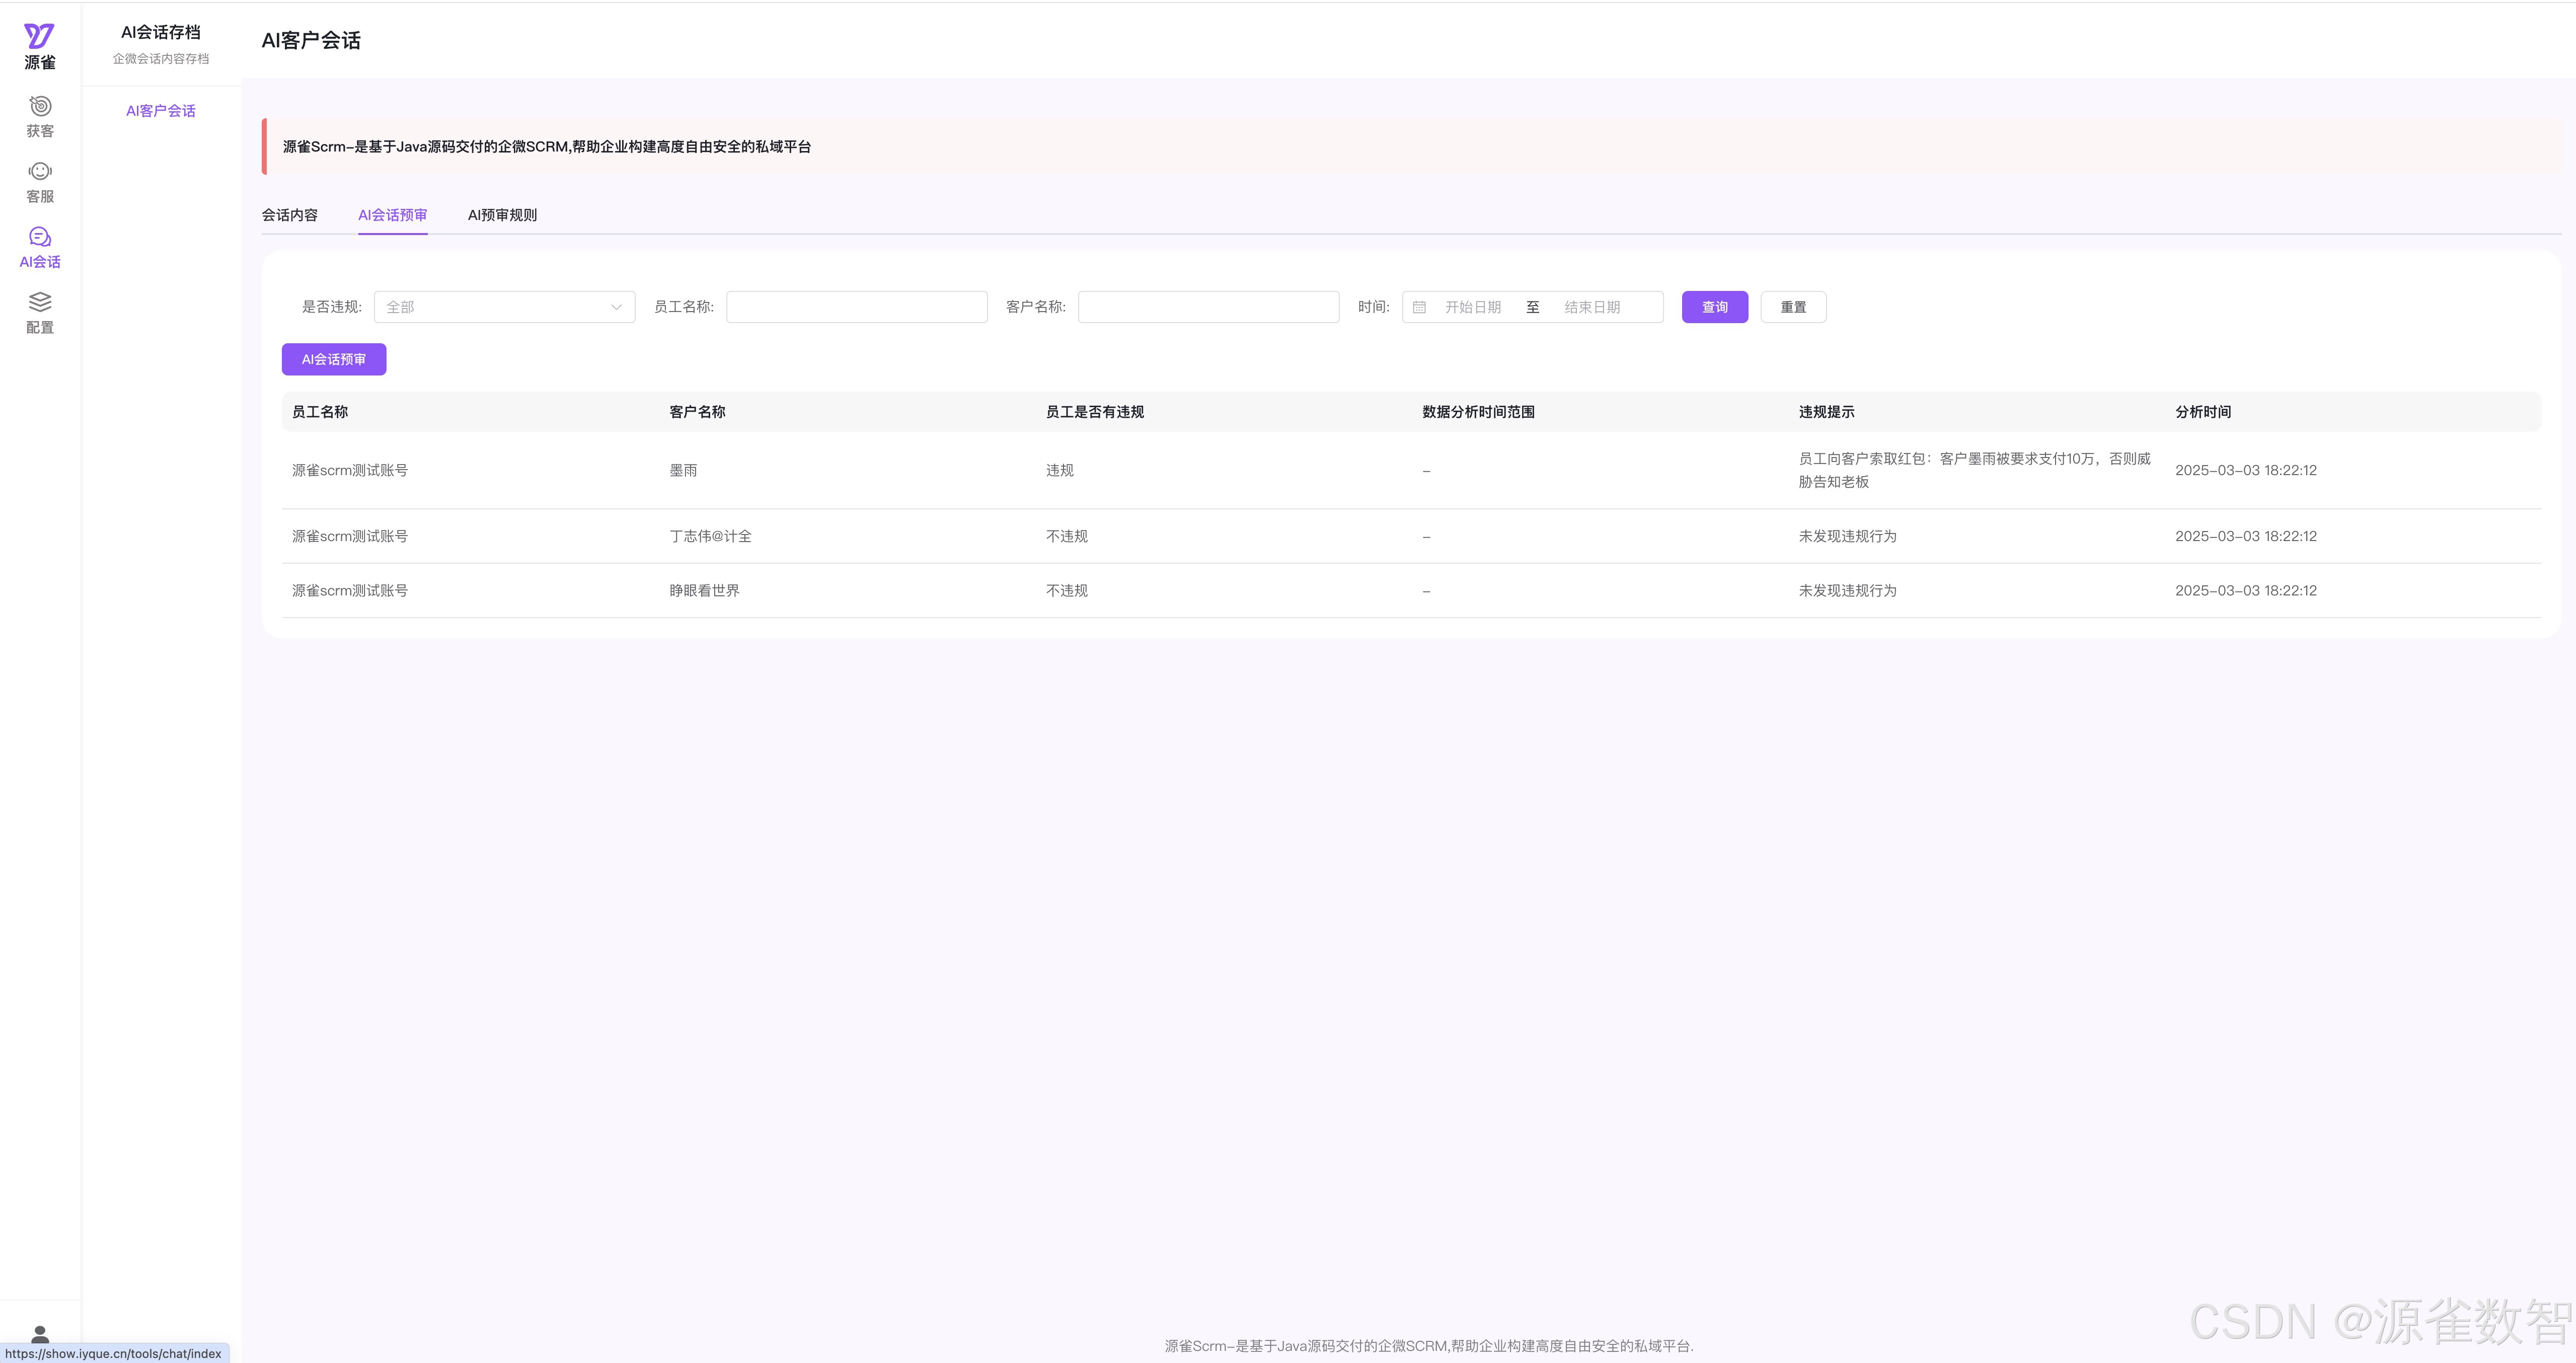Open the 获客 sidebar section
Screen dimensions: 2576x1363
pyautogui.click(x=40, y=117)
